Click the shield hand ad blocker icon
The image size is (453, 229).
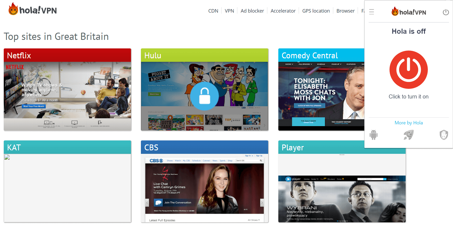click(x=444, y=135)
